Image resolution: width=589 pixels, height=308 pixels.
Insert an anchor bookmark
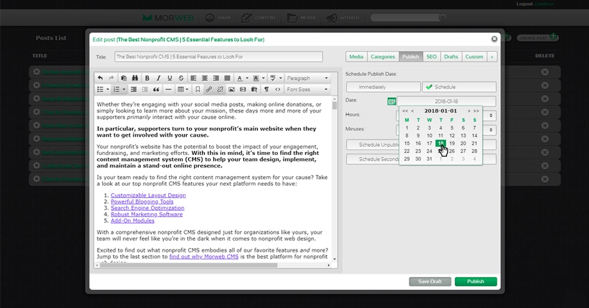(x=197, y=90)
